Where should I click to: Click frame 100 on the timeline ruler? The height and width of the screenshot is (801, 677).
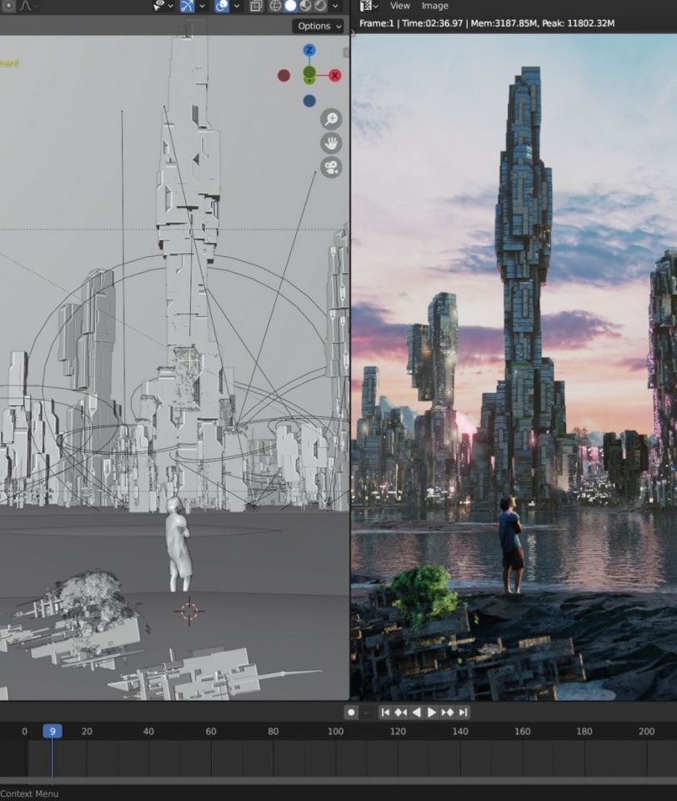335,731
